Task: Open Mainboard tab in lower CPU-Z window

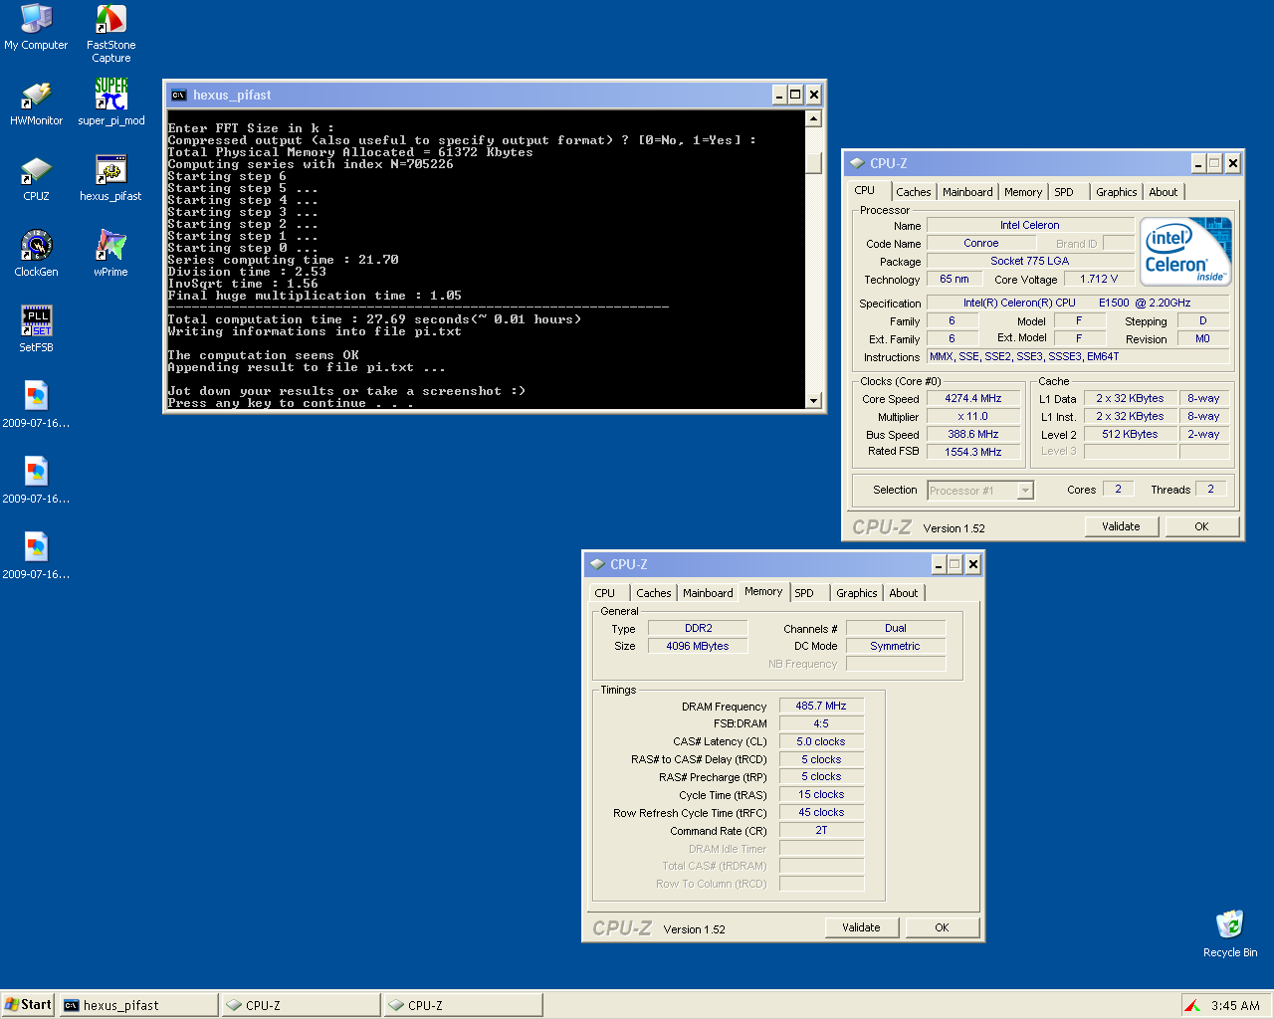Action: pos(708,593)
